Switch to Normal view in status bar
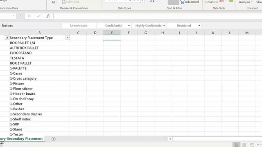 237,145
